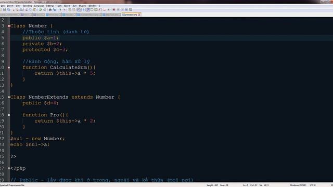The height and width of the screenshot is (187, 333).
Task: Toggle the Indent Guide toolbar icon
Action: [x=88, y=9]
